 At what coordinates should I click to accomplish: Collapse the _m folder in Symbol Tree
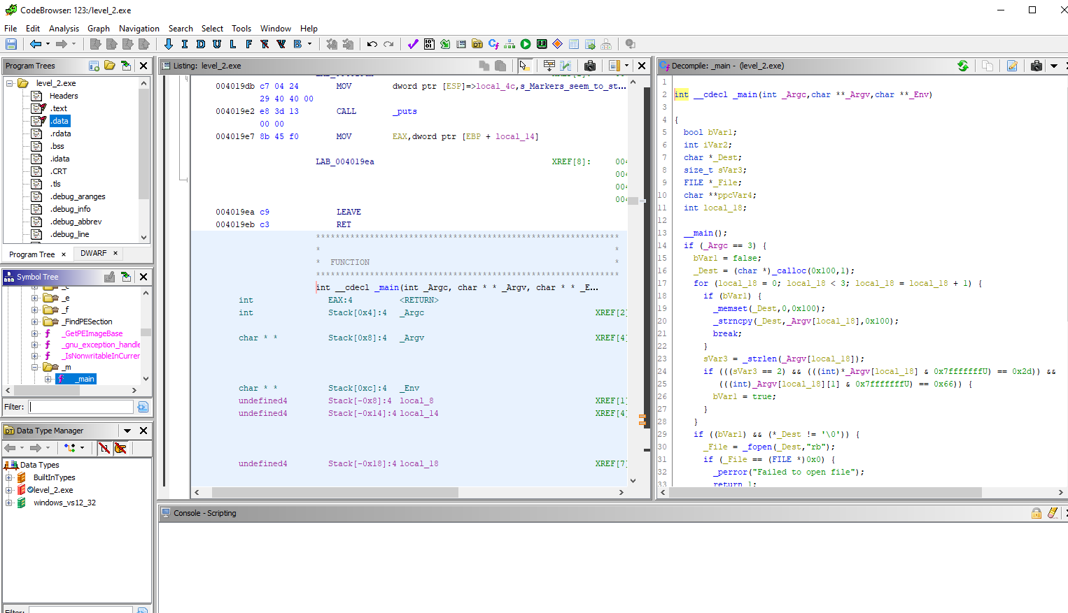click(x=35, y=367)
